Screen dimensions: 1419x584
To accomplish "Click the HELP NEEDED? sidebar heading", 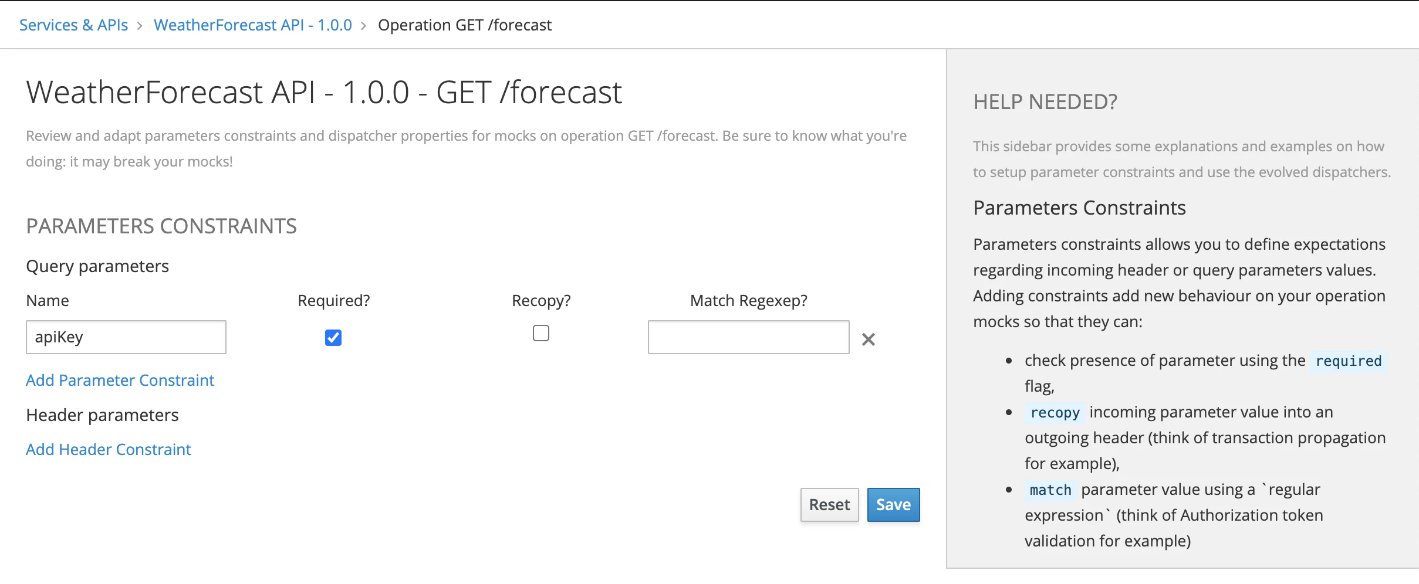I will coord(1045,102).
